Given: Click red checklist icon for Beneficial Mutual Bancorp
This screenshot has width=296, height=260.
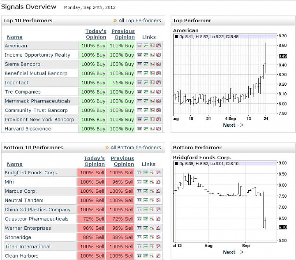Looking at the screenshot, I should [159, 73].
